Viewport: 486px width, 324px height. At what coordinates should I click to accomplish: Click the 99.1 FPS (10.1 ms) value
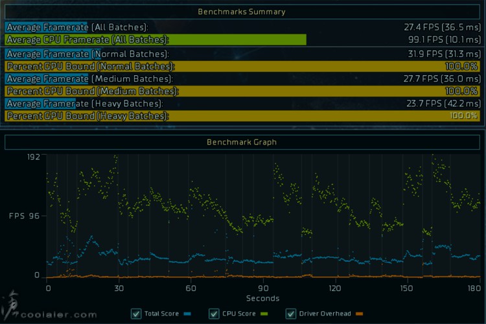(x=445, y=40)
